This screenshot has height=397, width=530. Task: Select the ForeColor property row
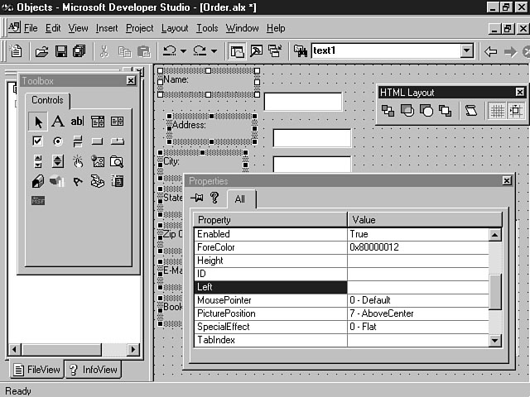click(270, 247)
